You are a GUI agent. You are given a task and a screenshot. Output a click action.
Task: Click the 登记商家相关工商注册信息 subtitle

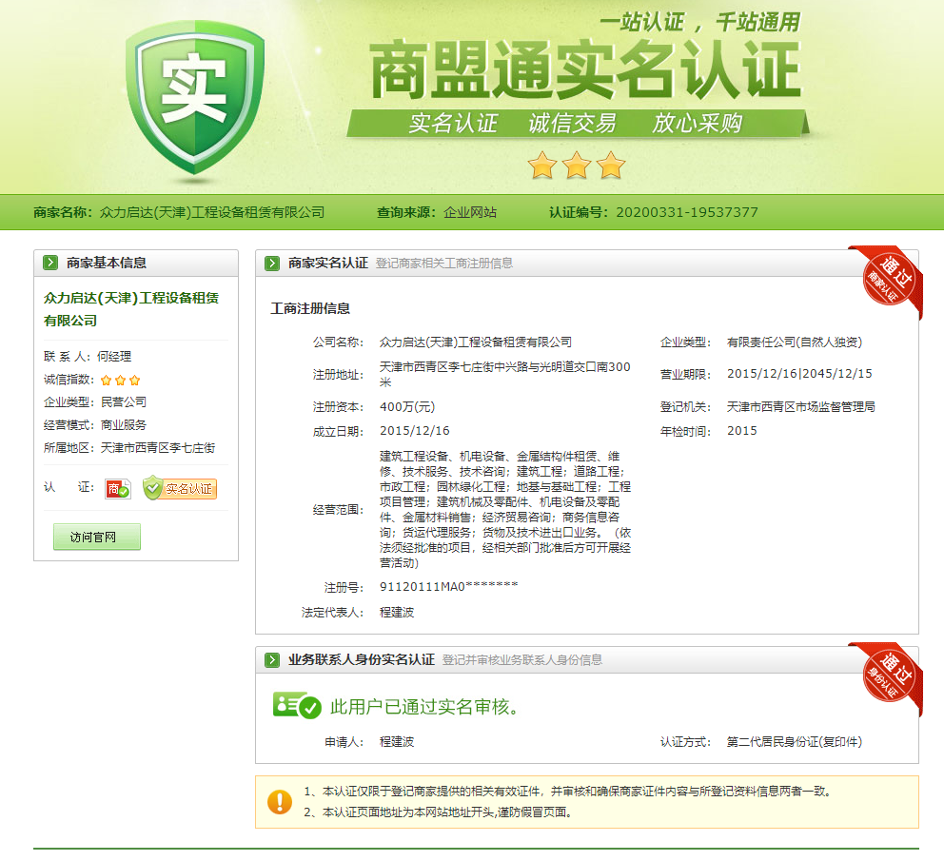(444, 264)
